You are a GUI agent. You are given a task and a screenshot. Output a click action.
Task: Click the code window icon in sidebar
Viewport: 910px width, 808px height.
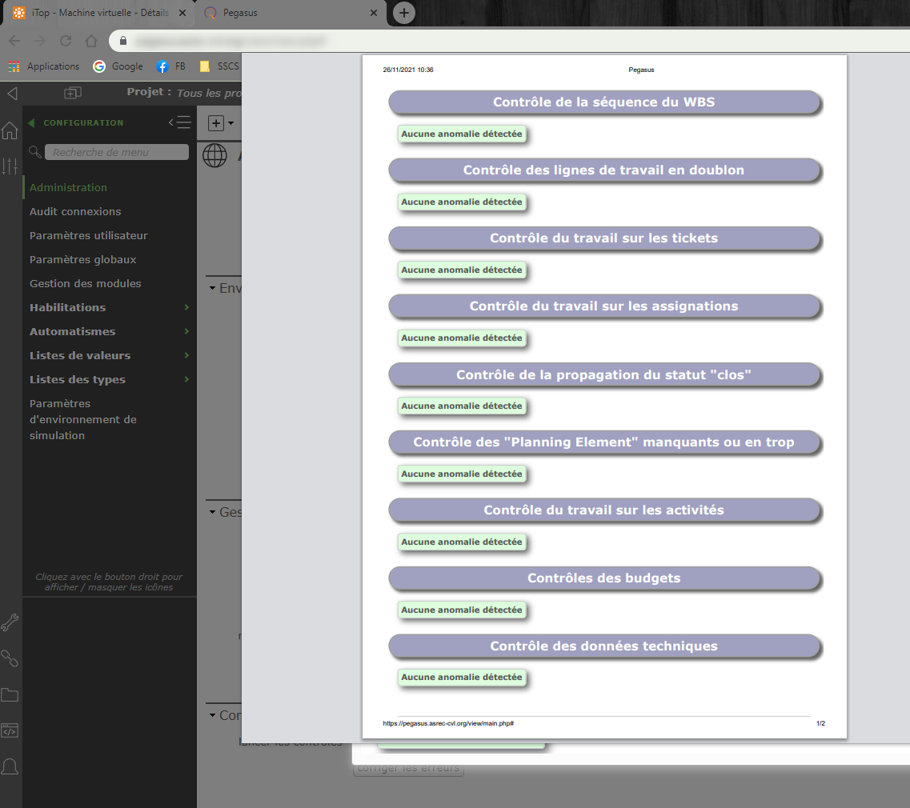coord(10,730)
